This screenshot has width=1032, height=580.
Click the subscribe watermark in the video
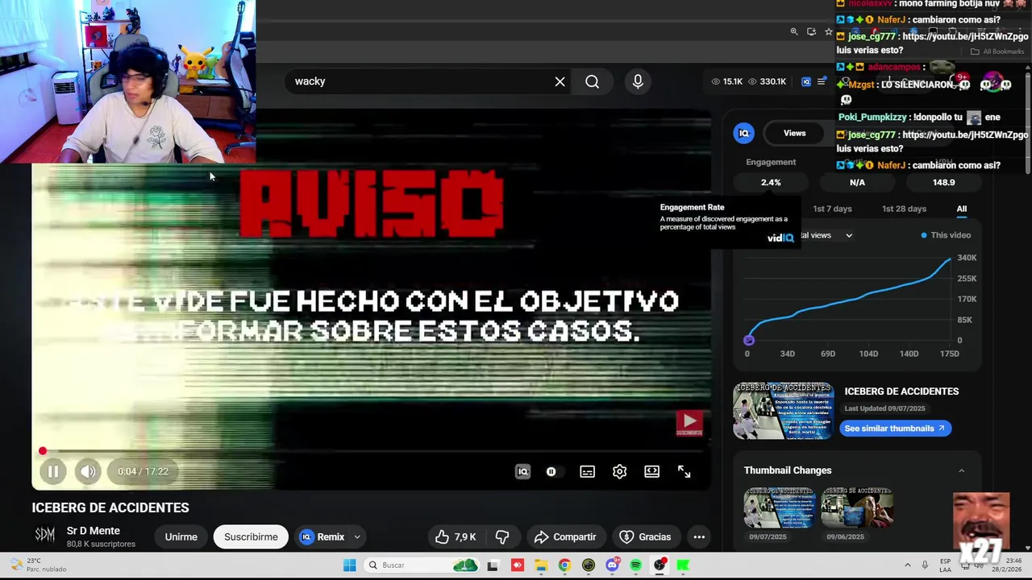[689, 423]
